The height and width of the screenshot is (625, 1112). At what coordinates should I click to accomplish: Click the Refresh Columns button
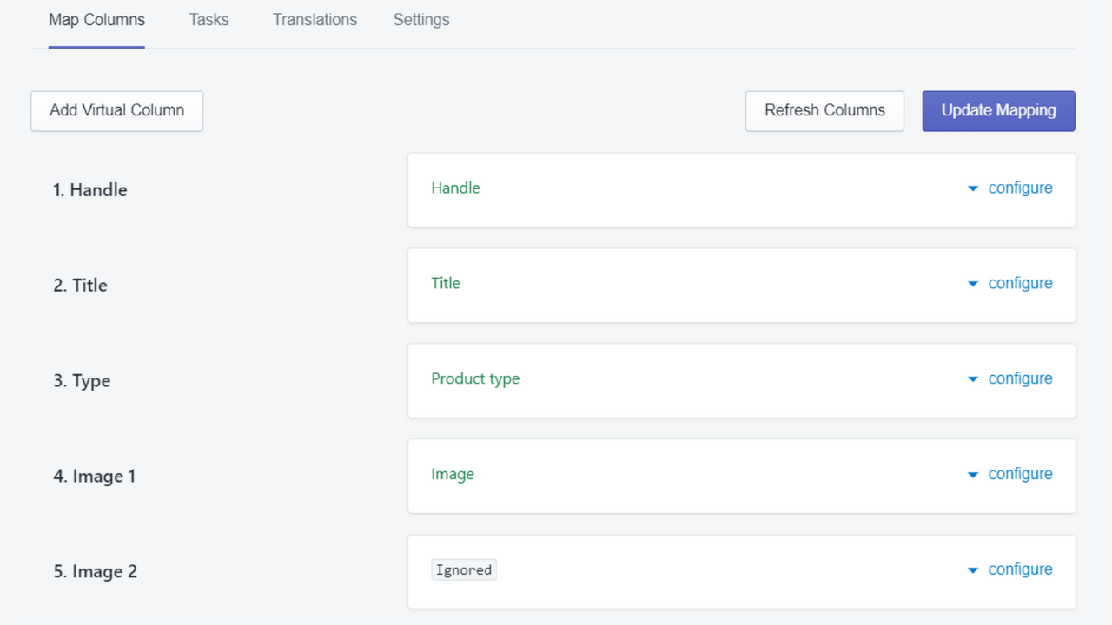coord(824,110)
